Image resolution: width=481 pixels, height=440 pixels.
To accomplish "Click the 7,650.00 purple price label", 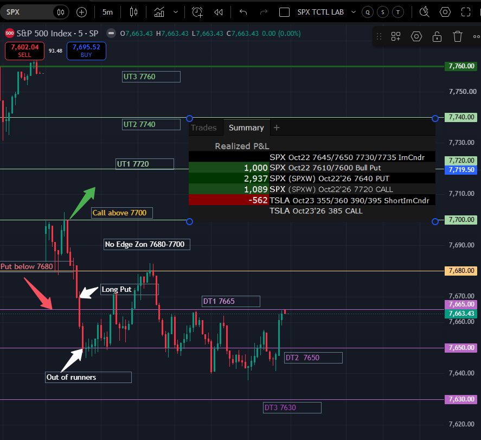I will [461, 348].
